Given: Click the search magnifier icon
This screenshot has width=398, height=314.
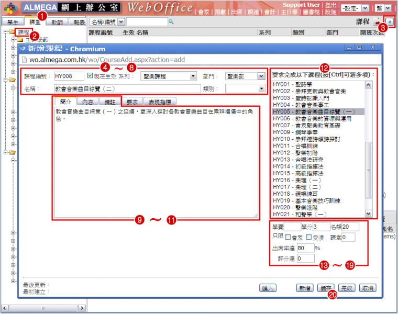Looking at the screenshot, I should pyautogui.click(x=171, y=22).
